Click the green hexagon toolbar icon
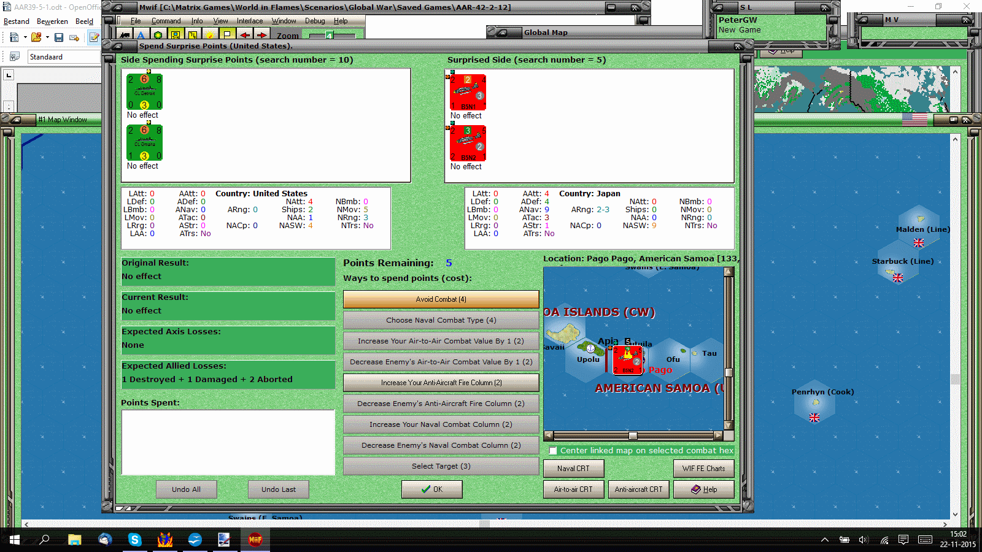This screenshot has height=552, width=982. pos(158,35)
